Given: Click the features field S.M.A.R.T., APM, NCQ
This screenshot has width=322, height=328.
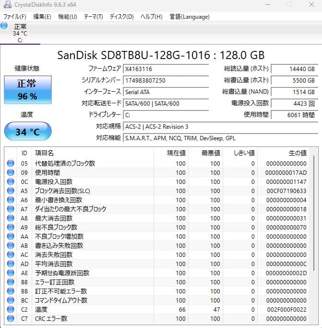Looking at the screenshot, I should tap(221, 138).
